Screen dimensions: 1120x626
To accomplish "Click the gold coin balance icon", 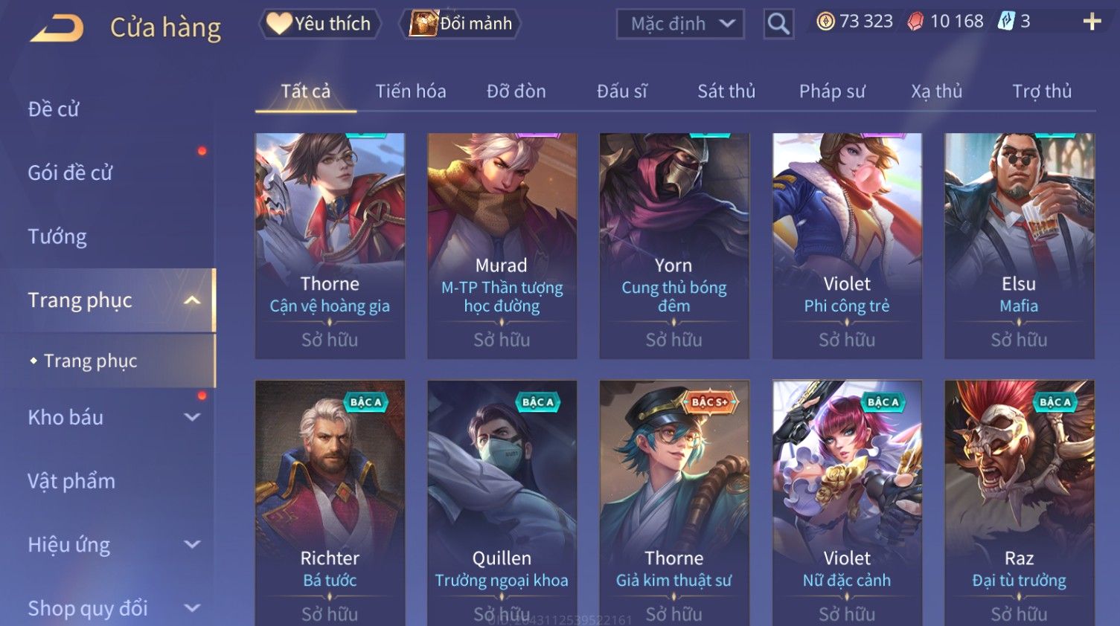I will tap(825, 22).
